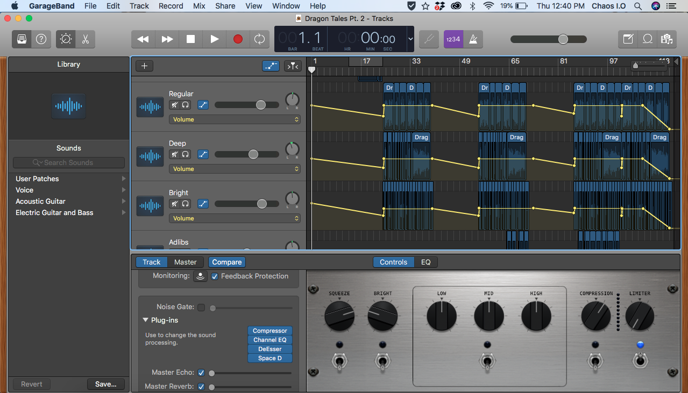Switch to the Track tab
This screenshot has width=688, height=393.
click(151, 262)
